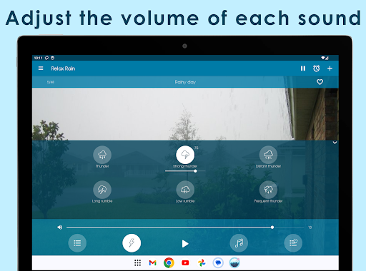This screenshot has width=366, height=271.
Task: Open the sound list tab
Action: [x=77, y=243]
